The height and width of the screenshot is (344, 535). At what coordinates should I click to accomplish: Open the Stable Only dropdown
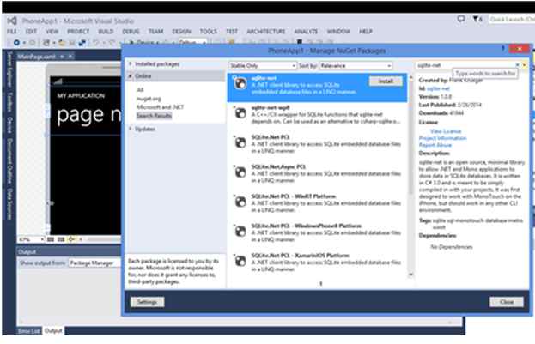coord(263,65)
